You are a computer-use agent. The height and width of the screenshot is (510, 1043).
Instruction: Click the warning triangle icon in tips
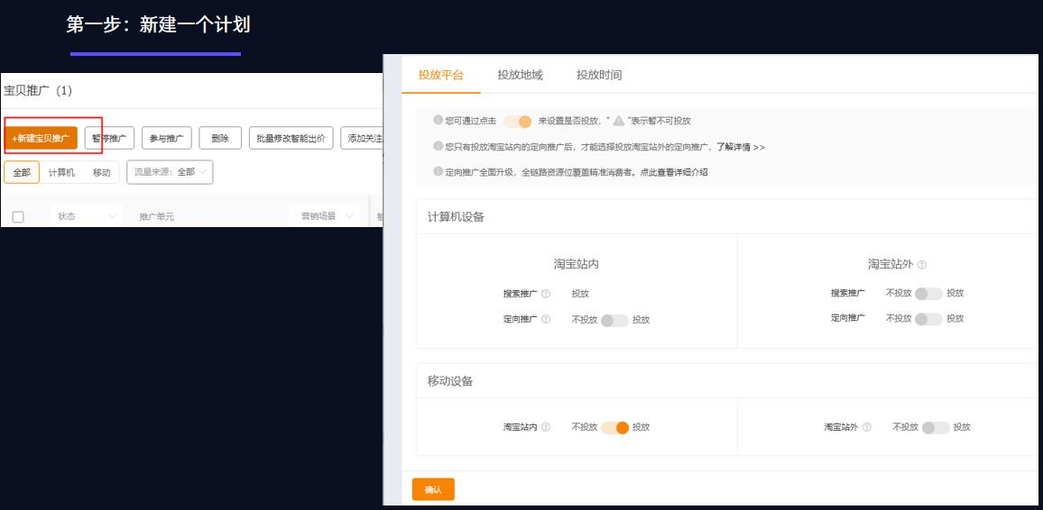click(x=619, y=121)
